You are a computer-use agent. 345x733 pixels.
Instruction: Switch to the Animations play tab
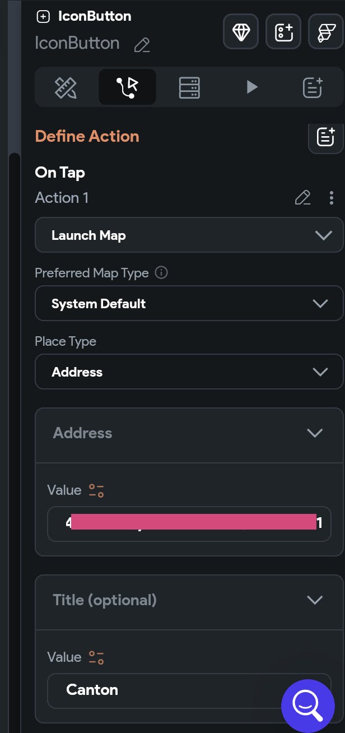[x=251, y=87]
